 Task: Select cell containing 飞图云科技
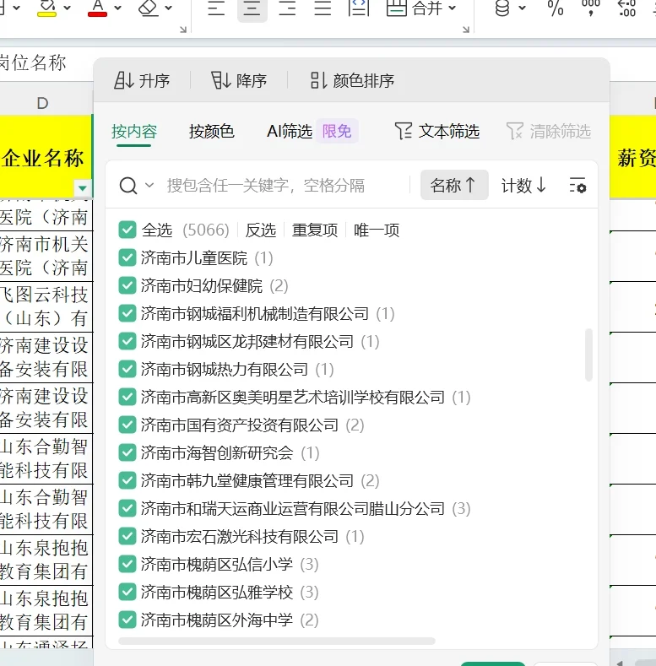pos(46,306)
